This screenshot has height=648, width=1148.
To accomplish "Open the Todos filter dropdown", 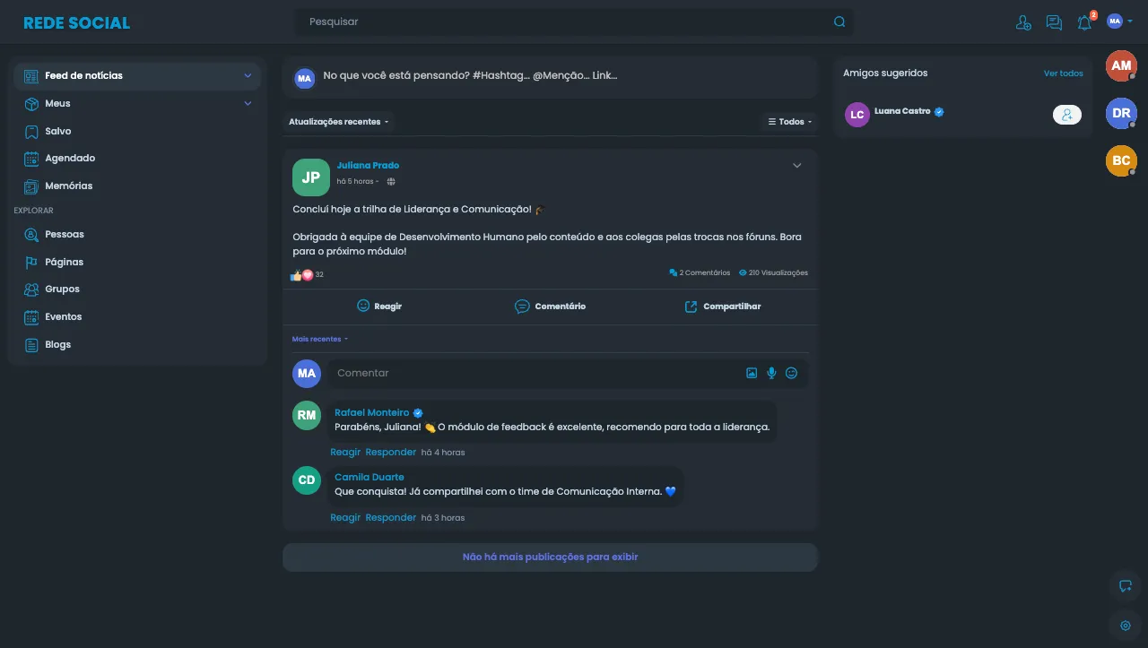I will click(x=790, y=121).
